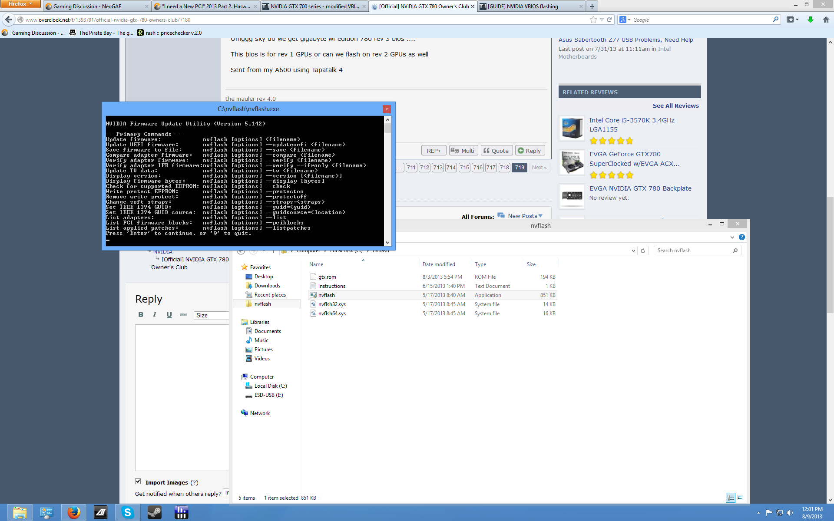This screenshot has height=521, width=834.
Task: Open The Pirate Bay bookmark
Action: tap(101, 33)
